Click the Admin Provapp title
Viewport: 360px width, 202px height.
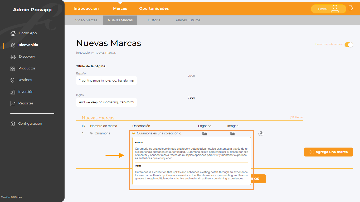coord(32,10)
